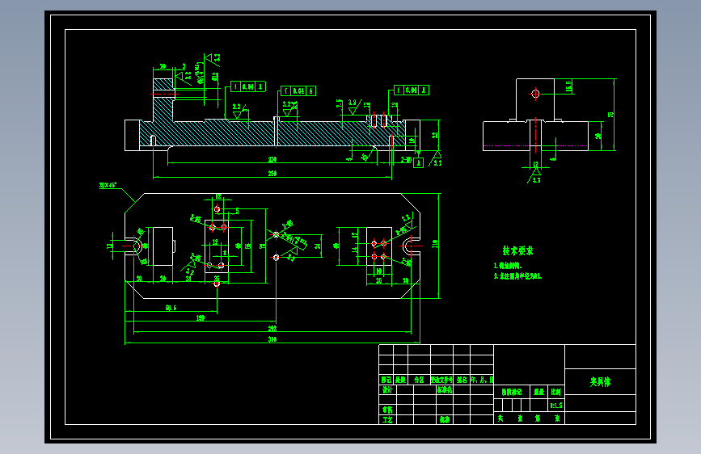
Task: Select the 年、月、日 column header
Action: 482,380
